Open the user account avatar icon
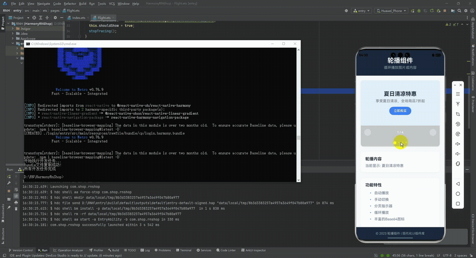The height and width of the screenshot is (258, 476). [472, 11]
